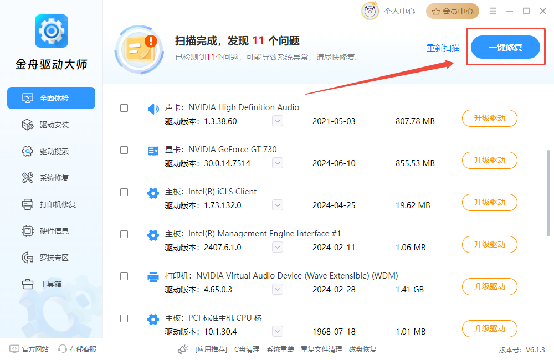
Task: Open the 驱动搜索 section
Action: [x=51, y=151]
